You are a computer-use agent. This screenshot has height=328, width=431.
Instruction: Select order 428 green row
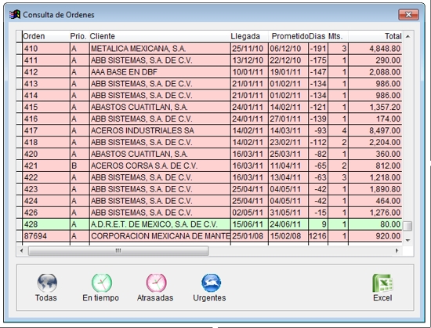[212, 224]
